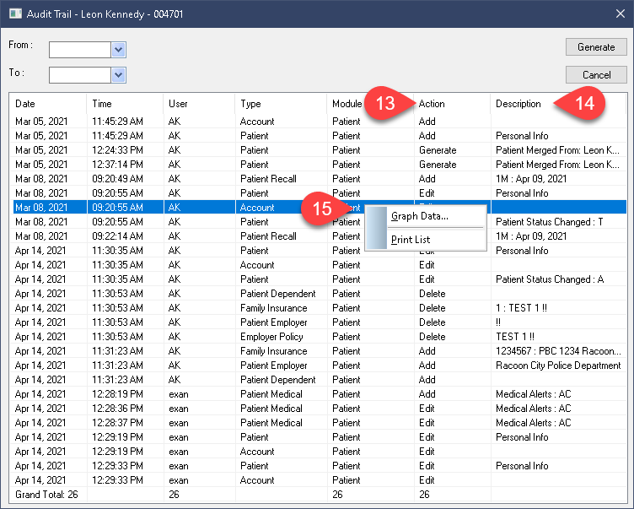Open the From date dropdown arrow
The height and width of the screenshot is (509, 634).
coord(119,50)
